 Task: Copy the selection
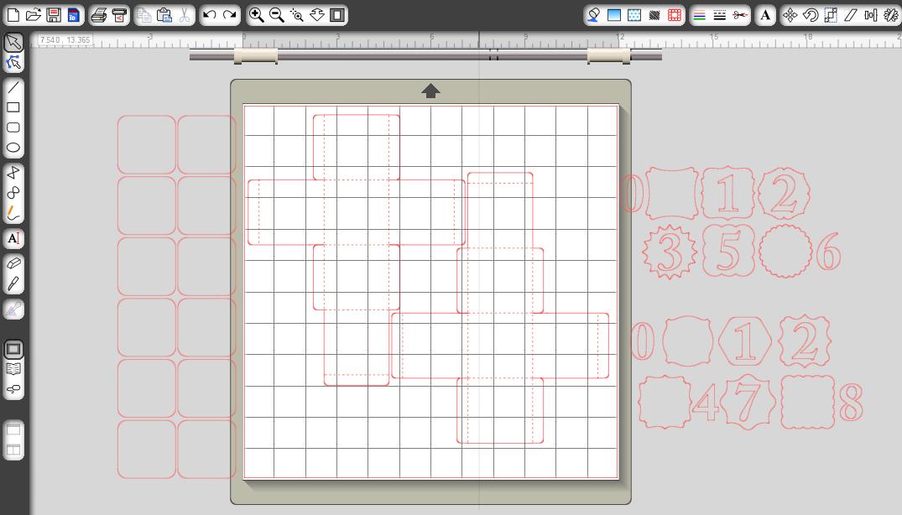[x=144, y=15]
